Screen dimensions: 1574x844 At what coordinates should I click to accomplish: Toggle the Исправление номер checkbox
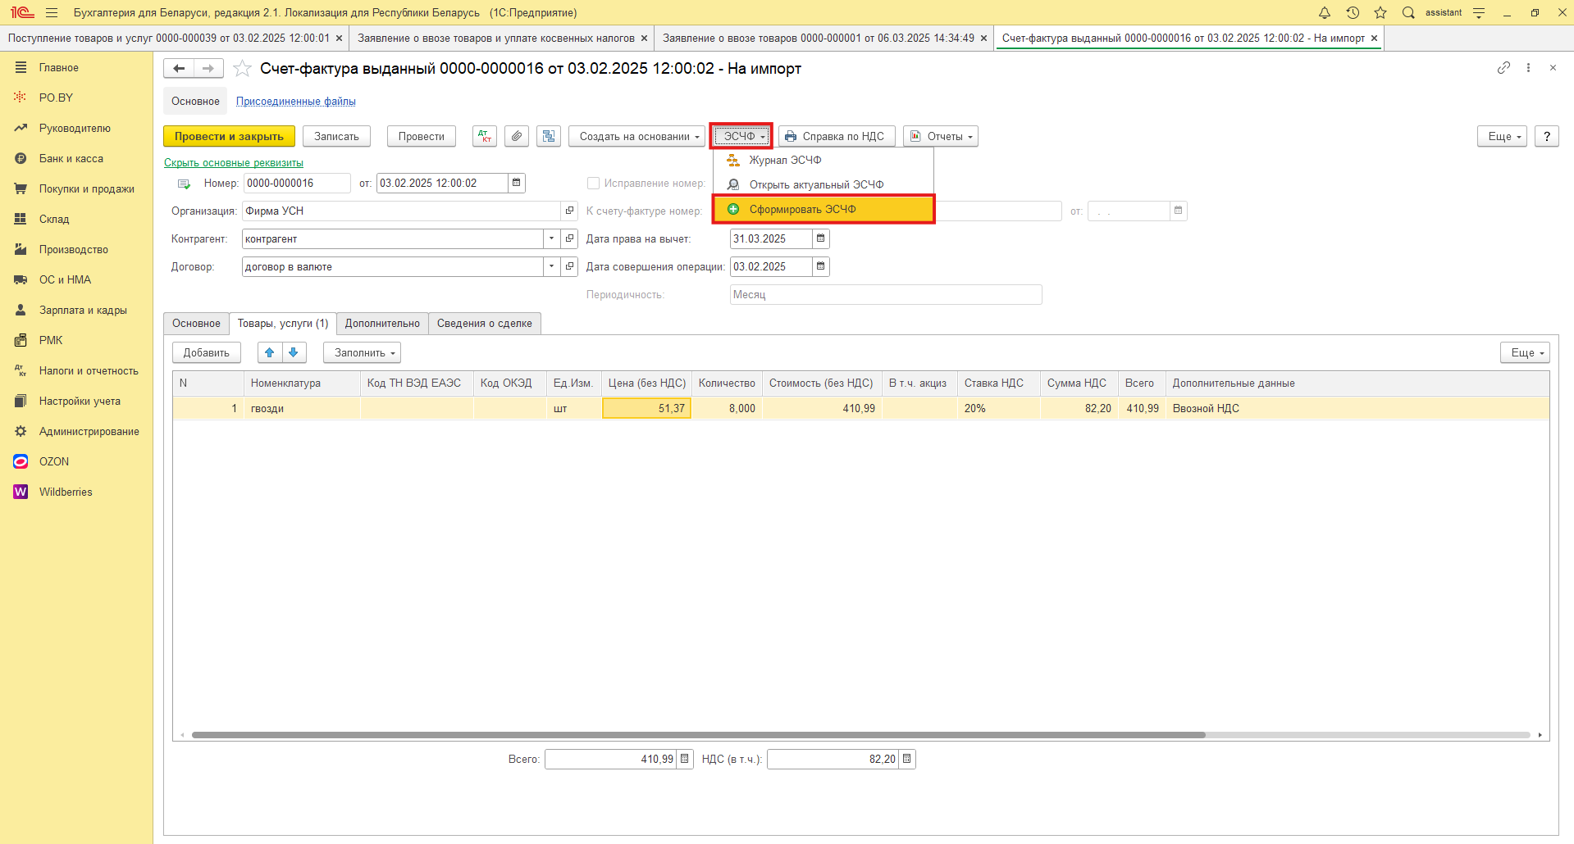(593, 183)
